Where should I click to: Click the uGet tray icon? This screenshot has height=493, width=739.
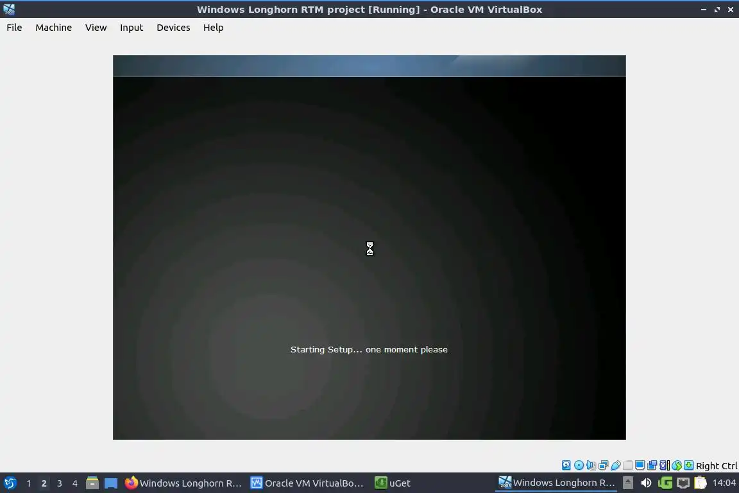tap(665, 483)
